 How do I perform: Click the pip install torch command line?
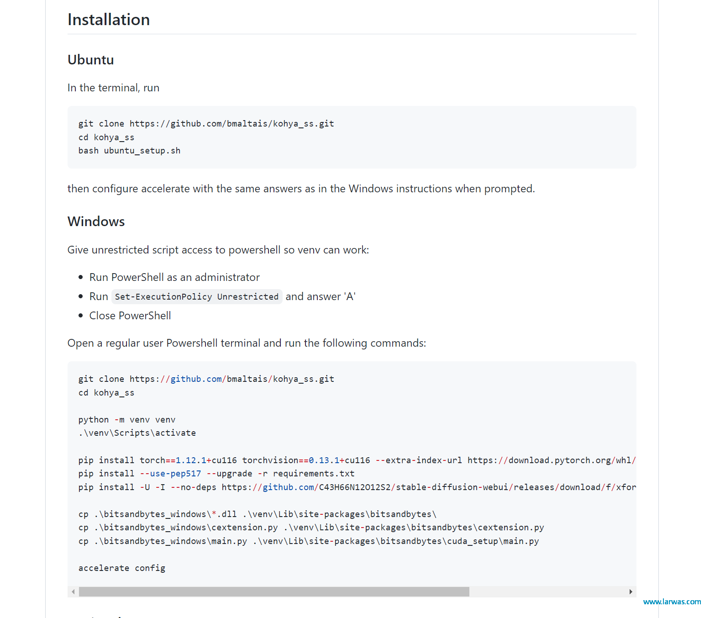pos(357,460)
